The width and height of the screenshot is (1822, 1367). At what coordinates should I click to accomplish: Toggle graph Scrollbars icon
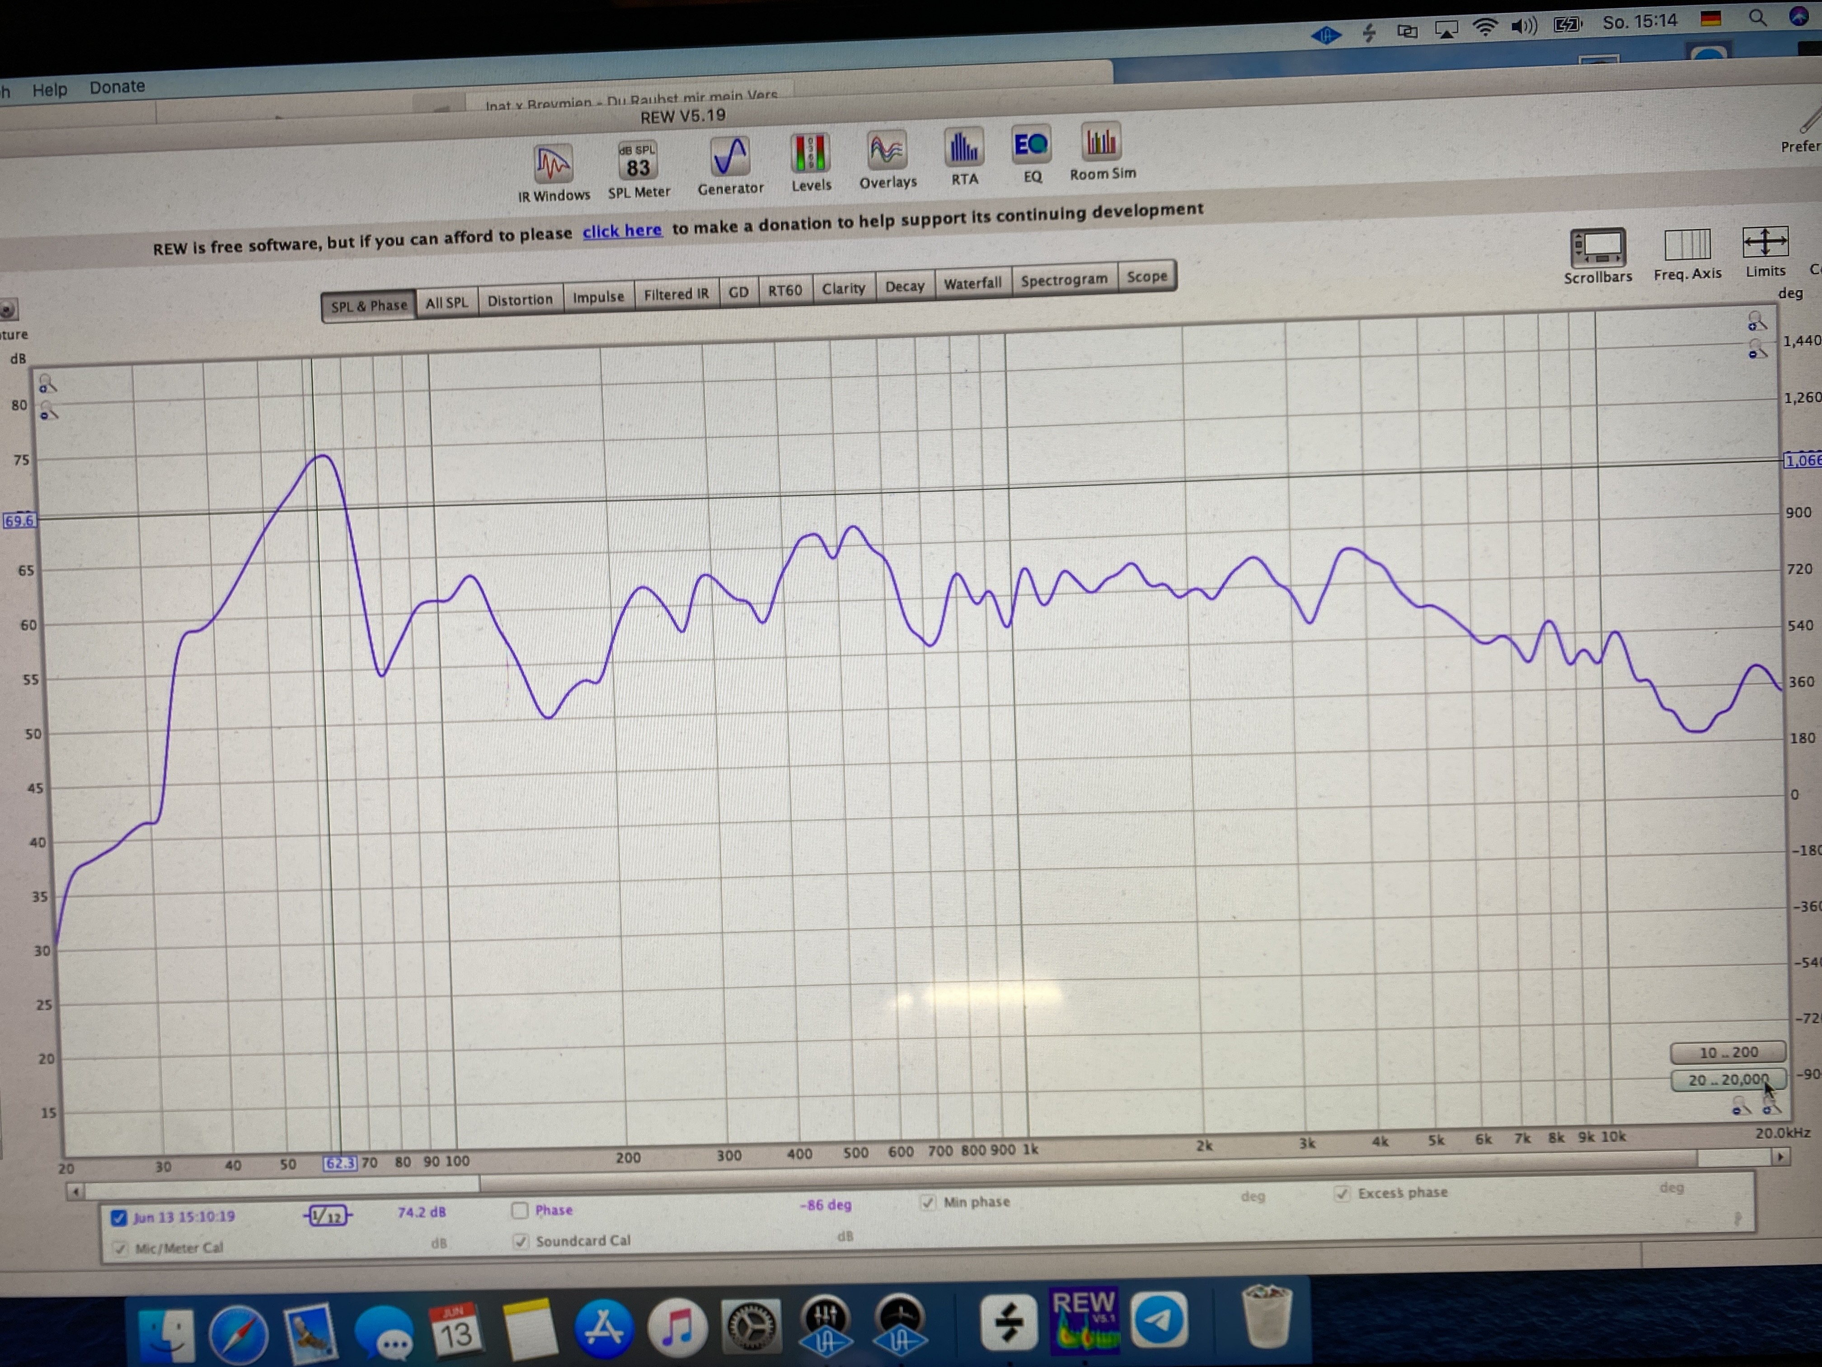coord(1598,247)
